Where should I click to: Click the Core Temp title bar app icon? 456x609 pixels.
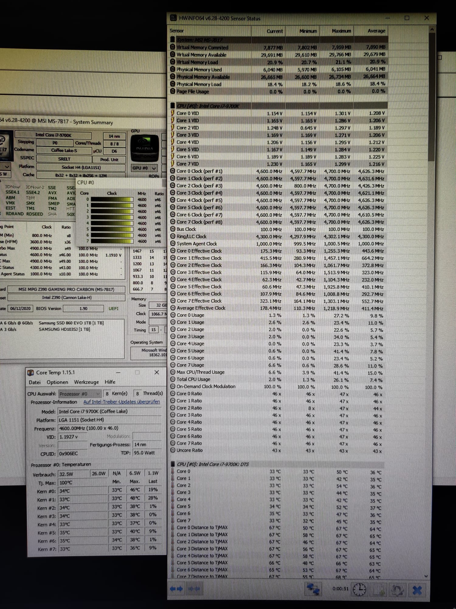[x=31, y=372]
